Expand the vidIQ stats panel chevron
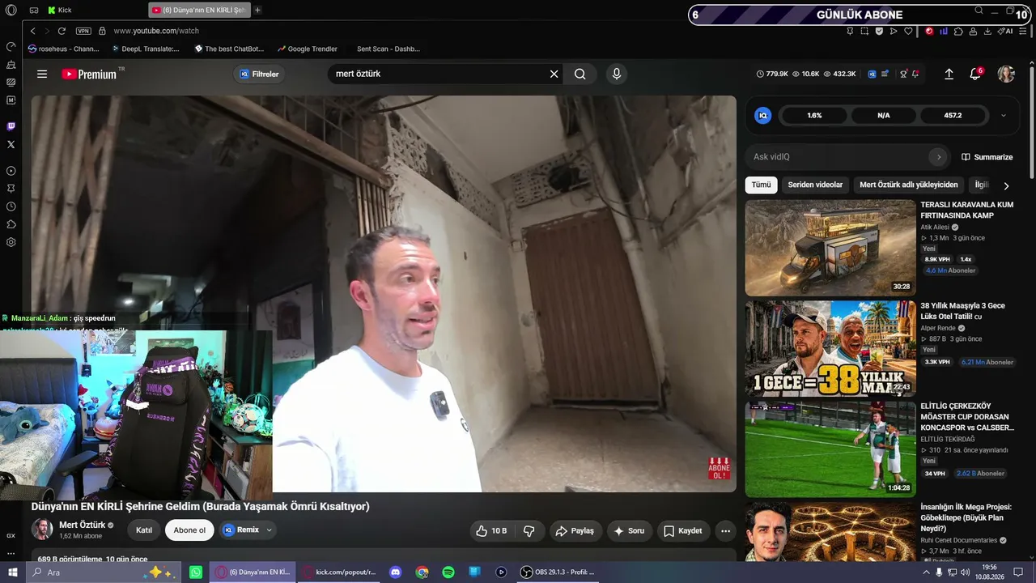Image resolution: width=1036 pixels, height=583 pixels. 1004,116
